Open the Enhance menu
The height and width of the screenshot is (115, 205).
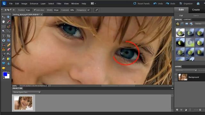[34, 4]
